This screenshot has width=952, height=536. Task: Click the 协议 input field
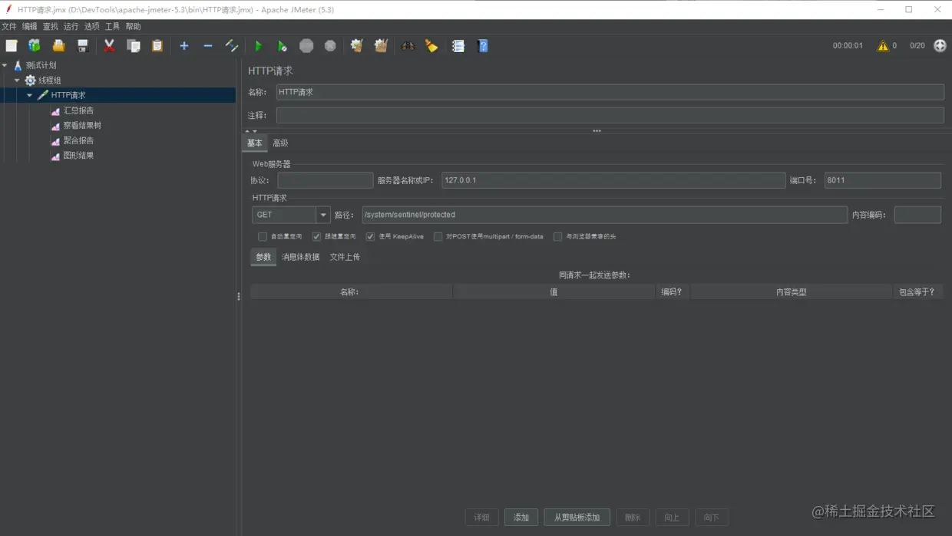point(326,180)
